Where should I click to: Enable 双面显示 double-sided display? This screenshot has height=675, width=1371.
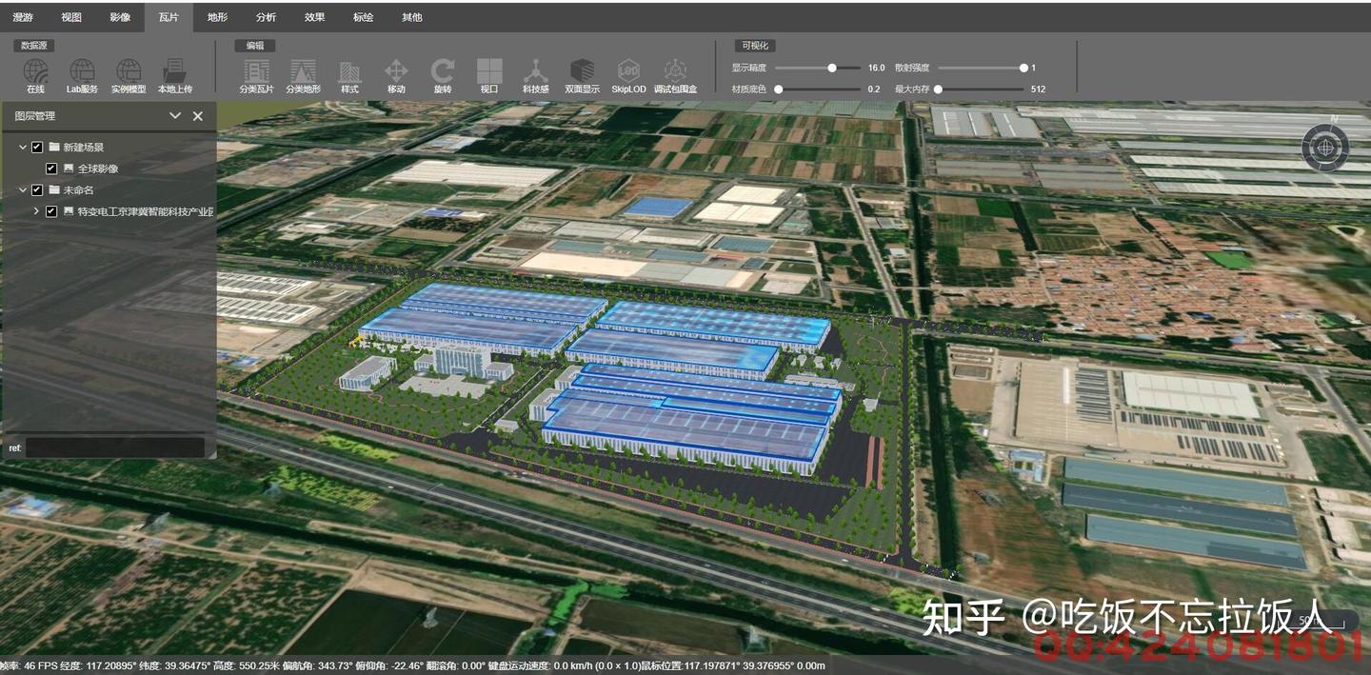pyautogui.click(x=584, y=74)
